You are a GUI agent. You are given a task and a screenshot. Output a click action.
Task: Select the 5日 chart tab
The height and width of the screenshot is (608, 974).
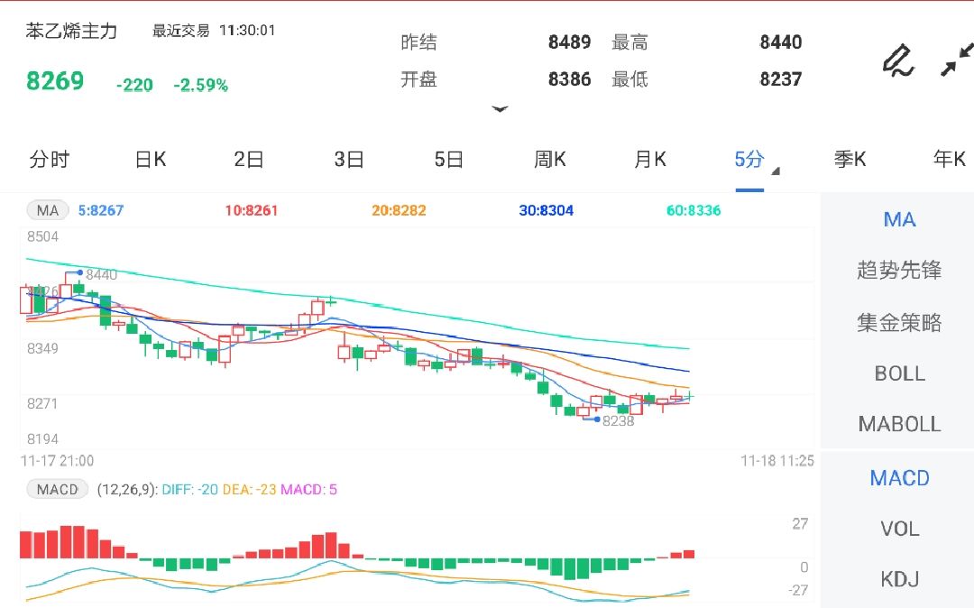(448, 160)
